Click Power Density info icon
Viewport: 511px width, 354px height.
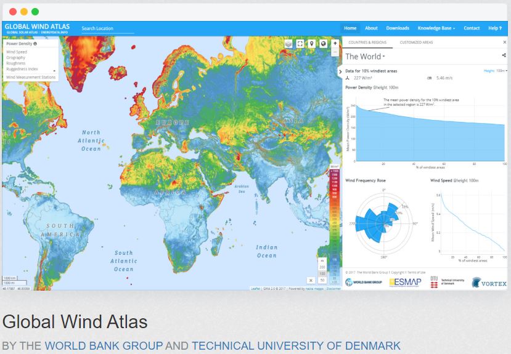35,44
